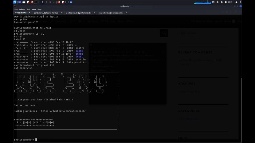
Task: Click the .cache directory name
Action: tap(79, 51)
